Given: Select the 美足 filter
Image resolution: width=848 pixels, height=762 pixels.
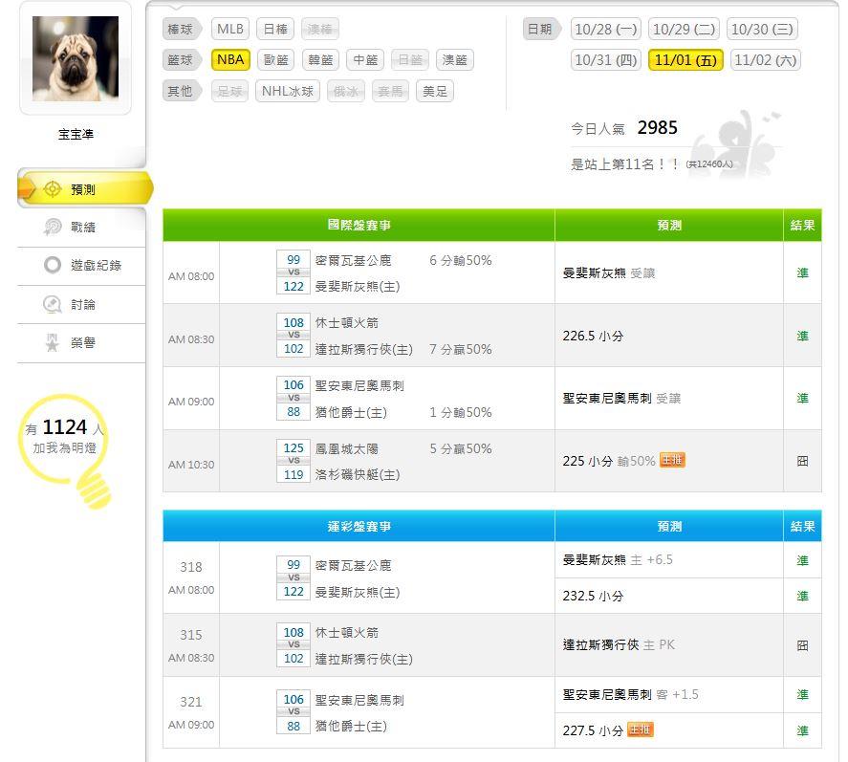Looking at the screenshot, I should 435,91.
